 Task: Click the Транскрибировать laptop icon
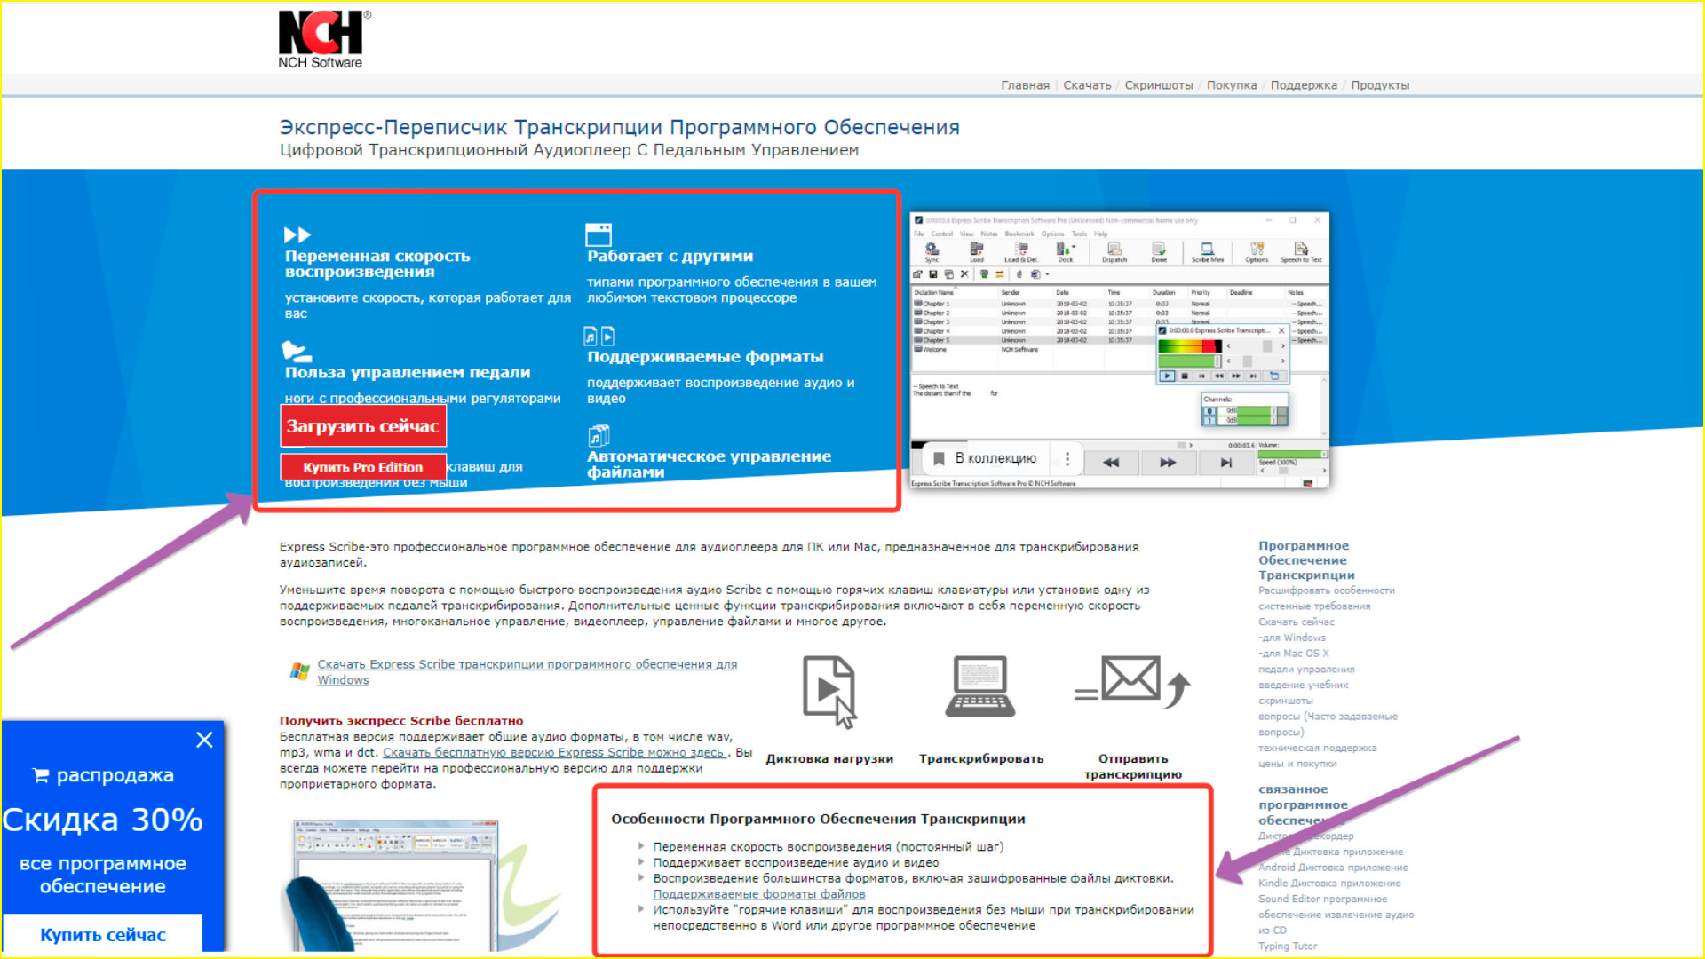(x=980, y=686)
